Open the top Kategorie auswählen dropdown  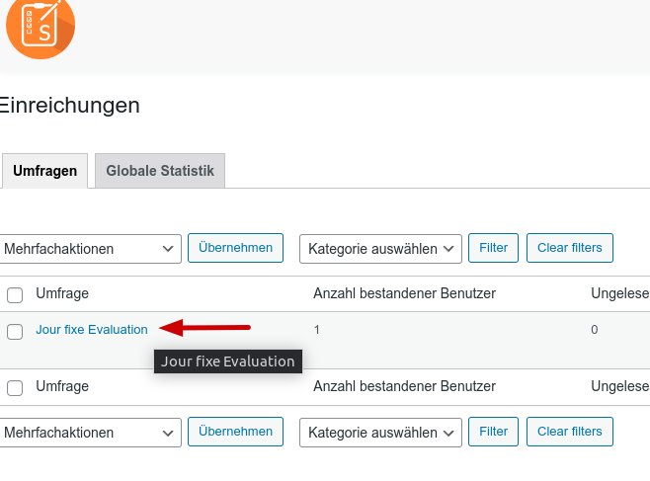(x=380, y=249)
